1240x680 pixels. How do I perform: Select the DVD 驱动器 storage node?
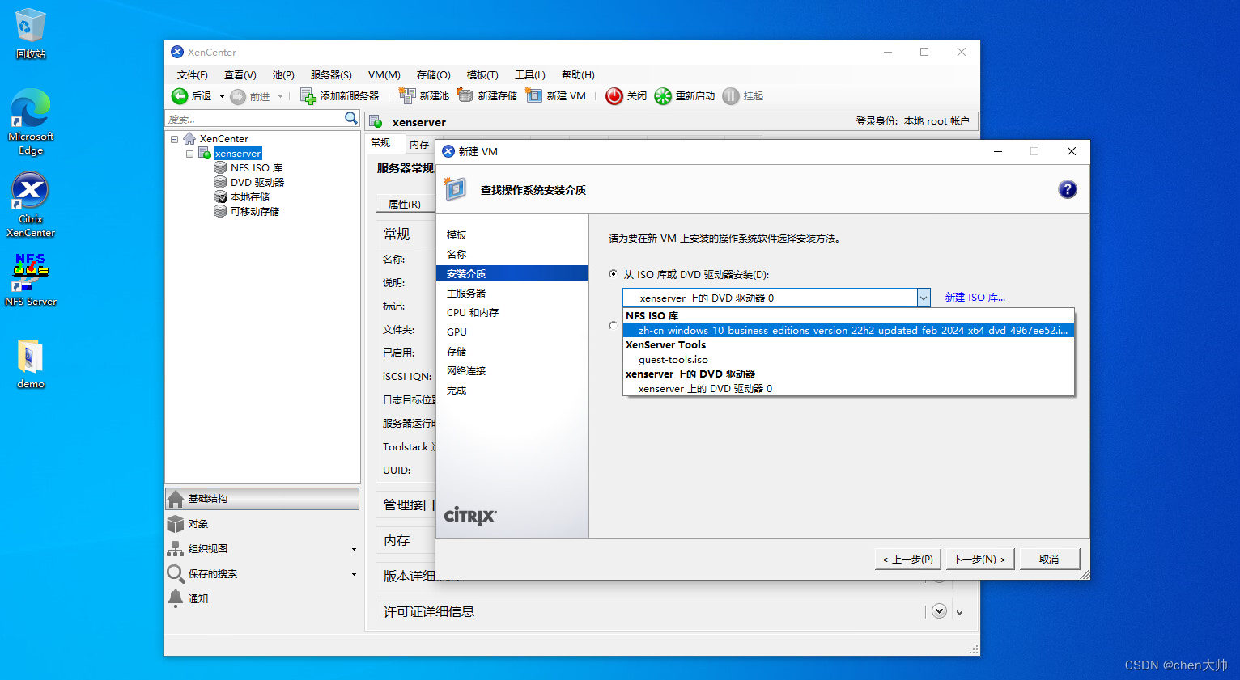[x=249, y=183]
